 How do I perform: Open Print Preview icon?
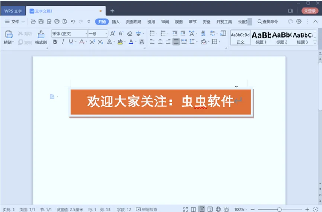(65, 22)
